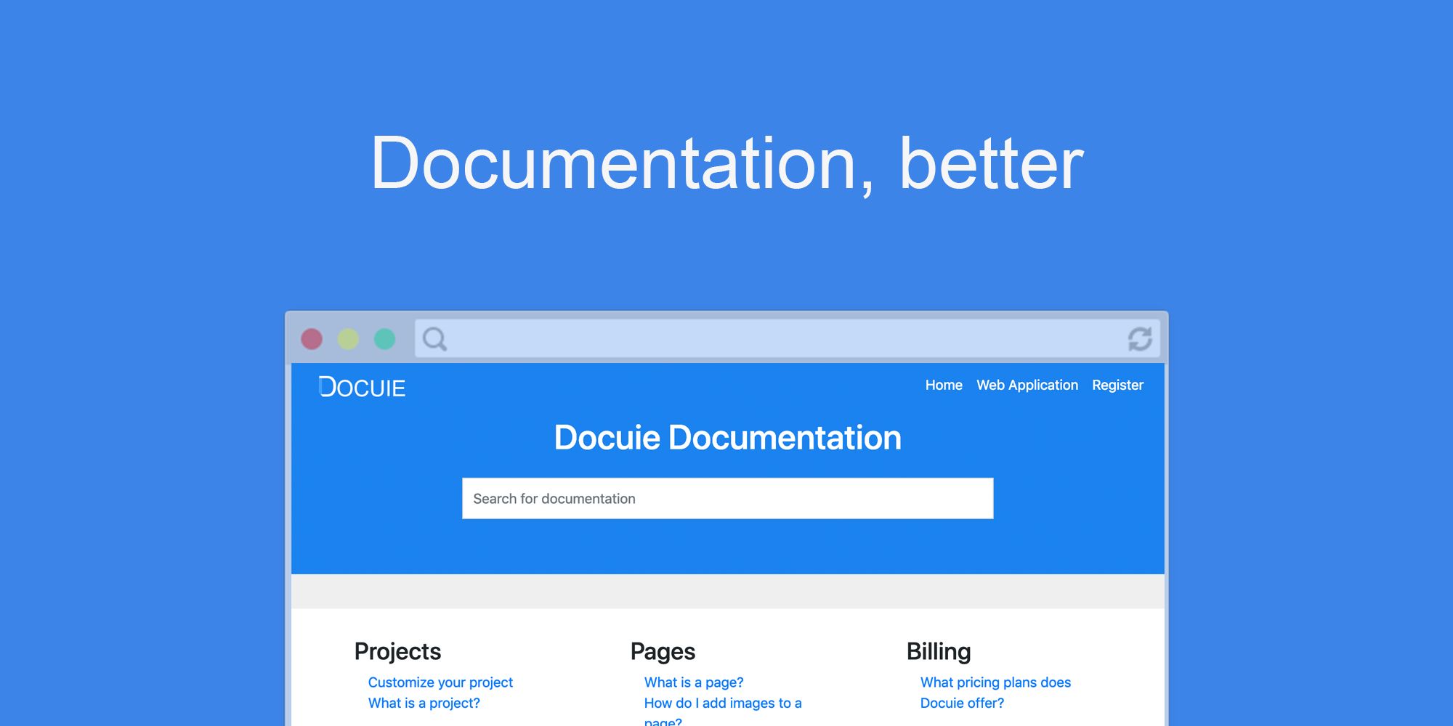Open 'Customize your project' article

click(x=440, y=682)
